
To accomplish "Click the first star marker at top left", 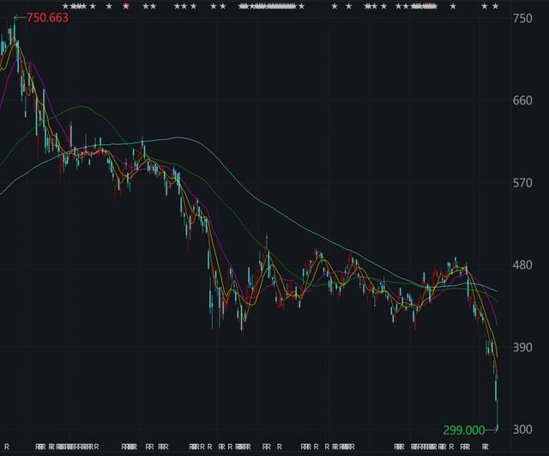I will point(64,6).
